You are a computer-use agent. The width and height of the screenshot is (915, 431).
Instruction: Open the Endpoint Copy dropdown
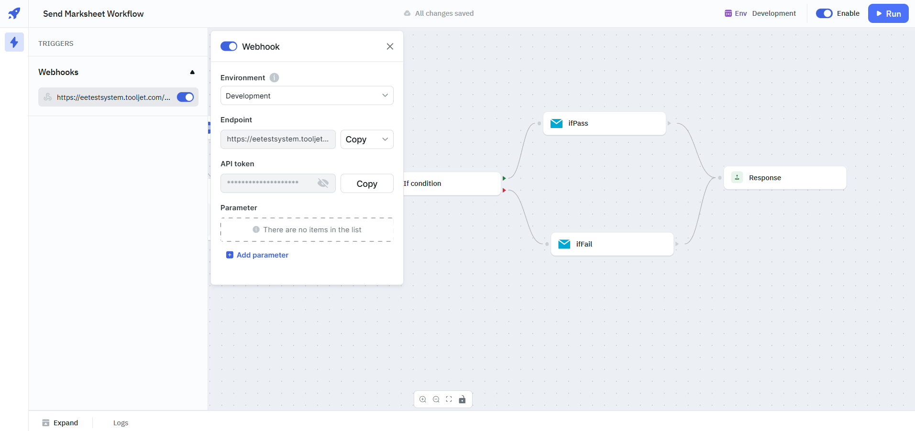[366, 140]
